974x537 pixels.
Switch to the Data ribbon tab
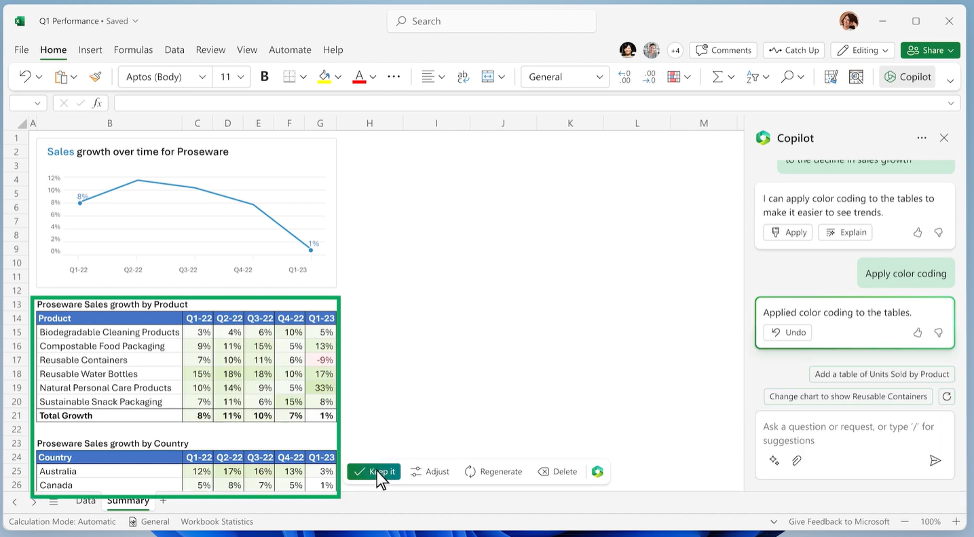click(174, 50)
